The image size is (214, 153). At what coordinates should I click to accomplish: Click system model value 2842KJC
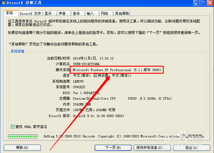[79, 87]
